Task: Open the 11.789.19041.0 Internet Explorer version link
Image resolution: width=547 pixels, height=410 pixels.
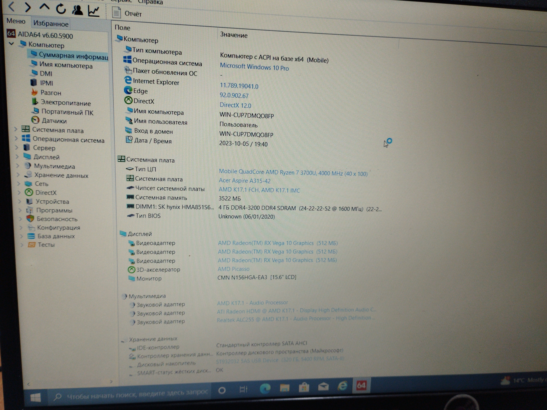Action: click(x=239, y=86)
